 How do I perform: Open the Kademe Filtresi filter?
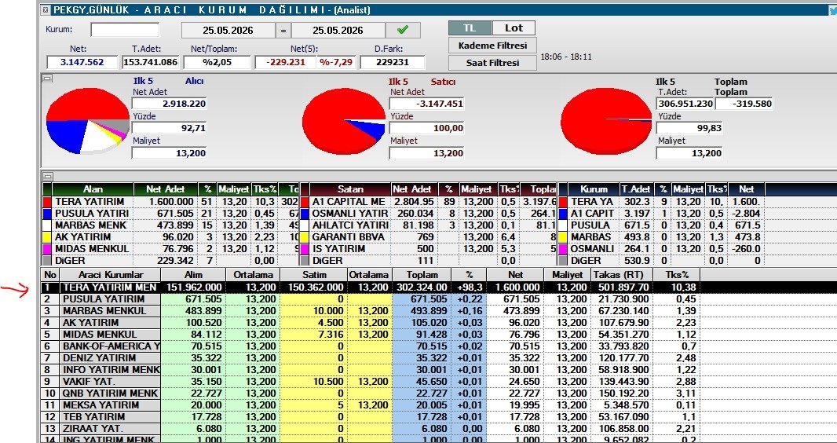(x=492, y=46)
